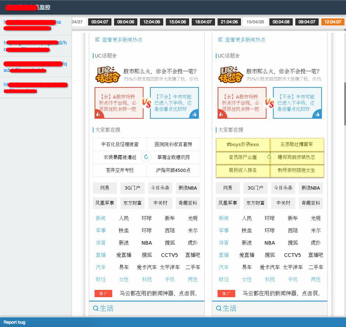Open highlighted 王思聪吐槽雷军 search term
This screenshot has height=327, width=346.
point(297,145)
